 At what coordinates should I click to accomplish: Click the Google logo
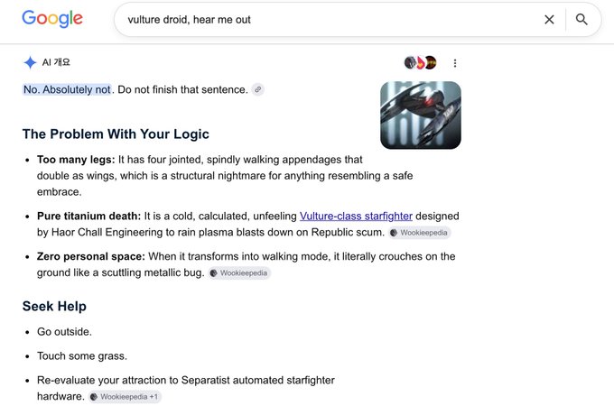pyautogui.click(x=52, y=19)
